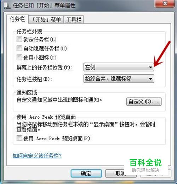
Task: Click dropdown arrow for taskbar position
Action: (x=150, y=67)
